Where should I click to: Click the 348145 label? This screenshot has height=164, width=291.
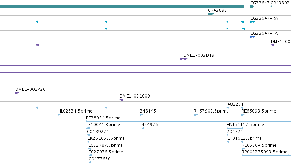148,111
